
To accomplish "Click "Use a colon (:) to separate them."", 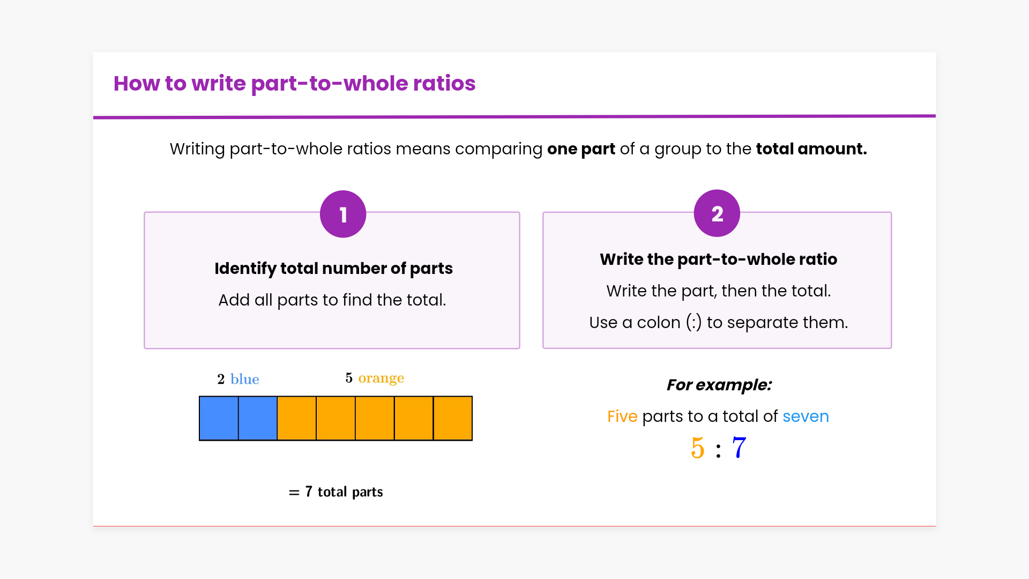I will 718,322.
